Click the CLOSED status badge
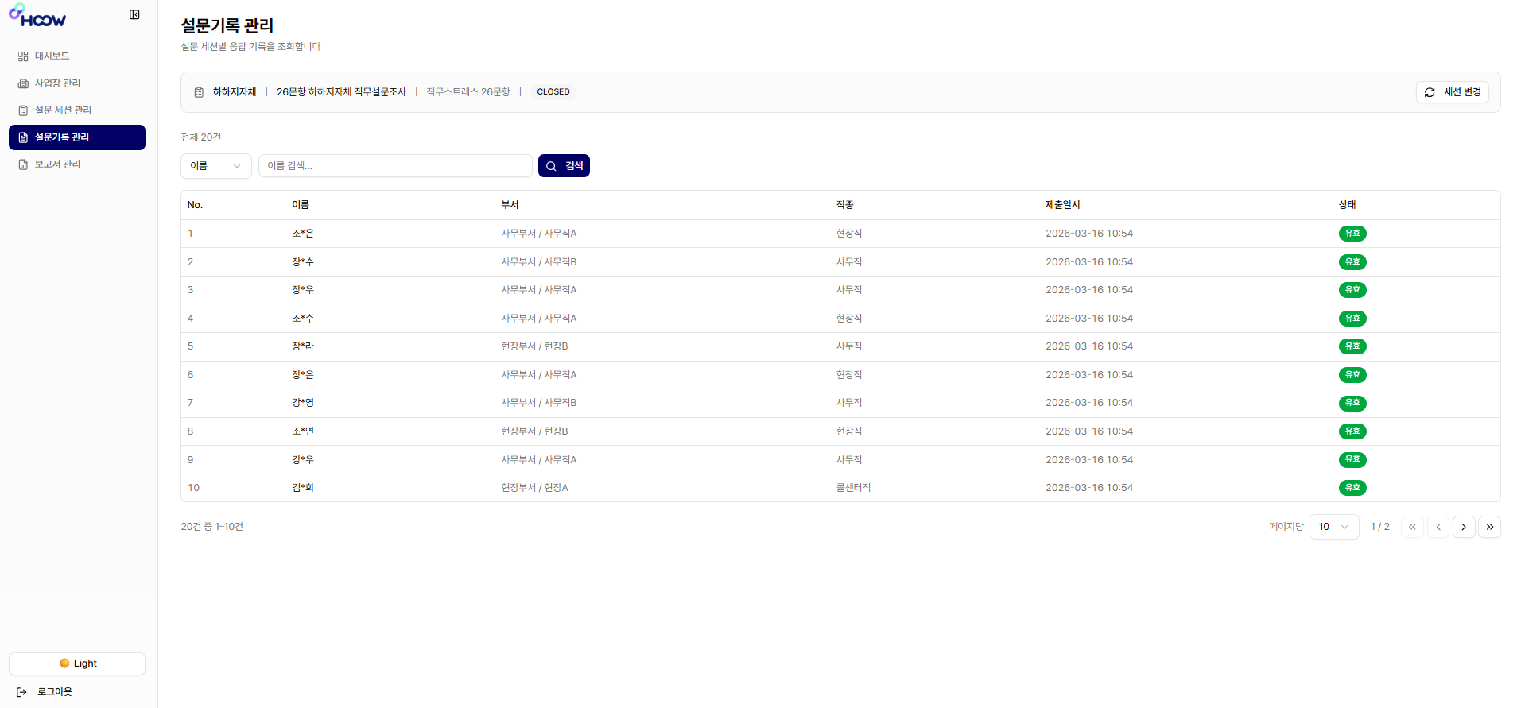The image size is (1521, 708). coord(553,92)
